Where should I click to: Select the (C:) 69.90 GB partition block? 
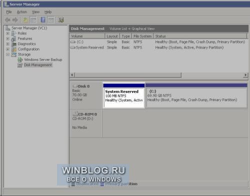pyautogui.click(x=196, y=95)
